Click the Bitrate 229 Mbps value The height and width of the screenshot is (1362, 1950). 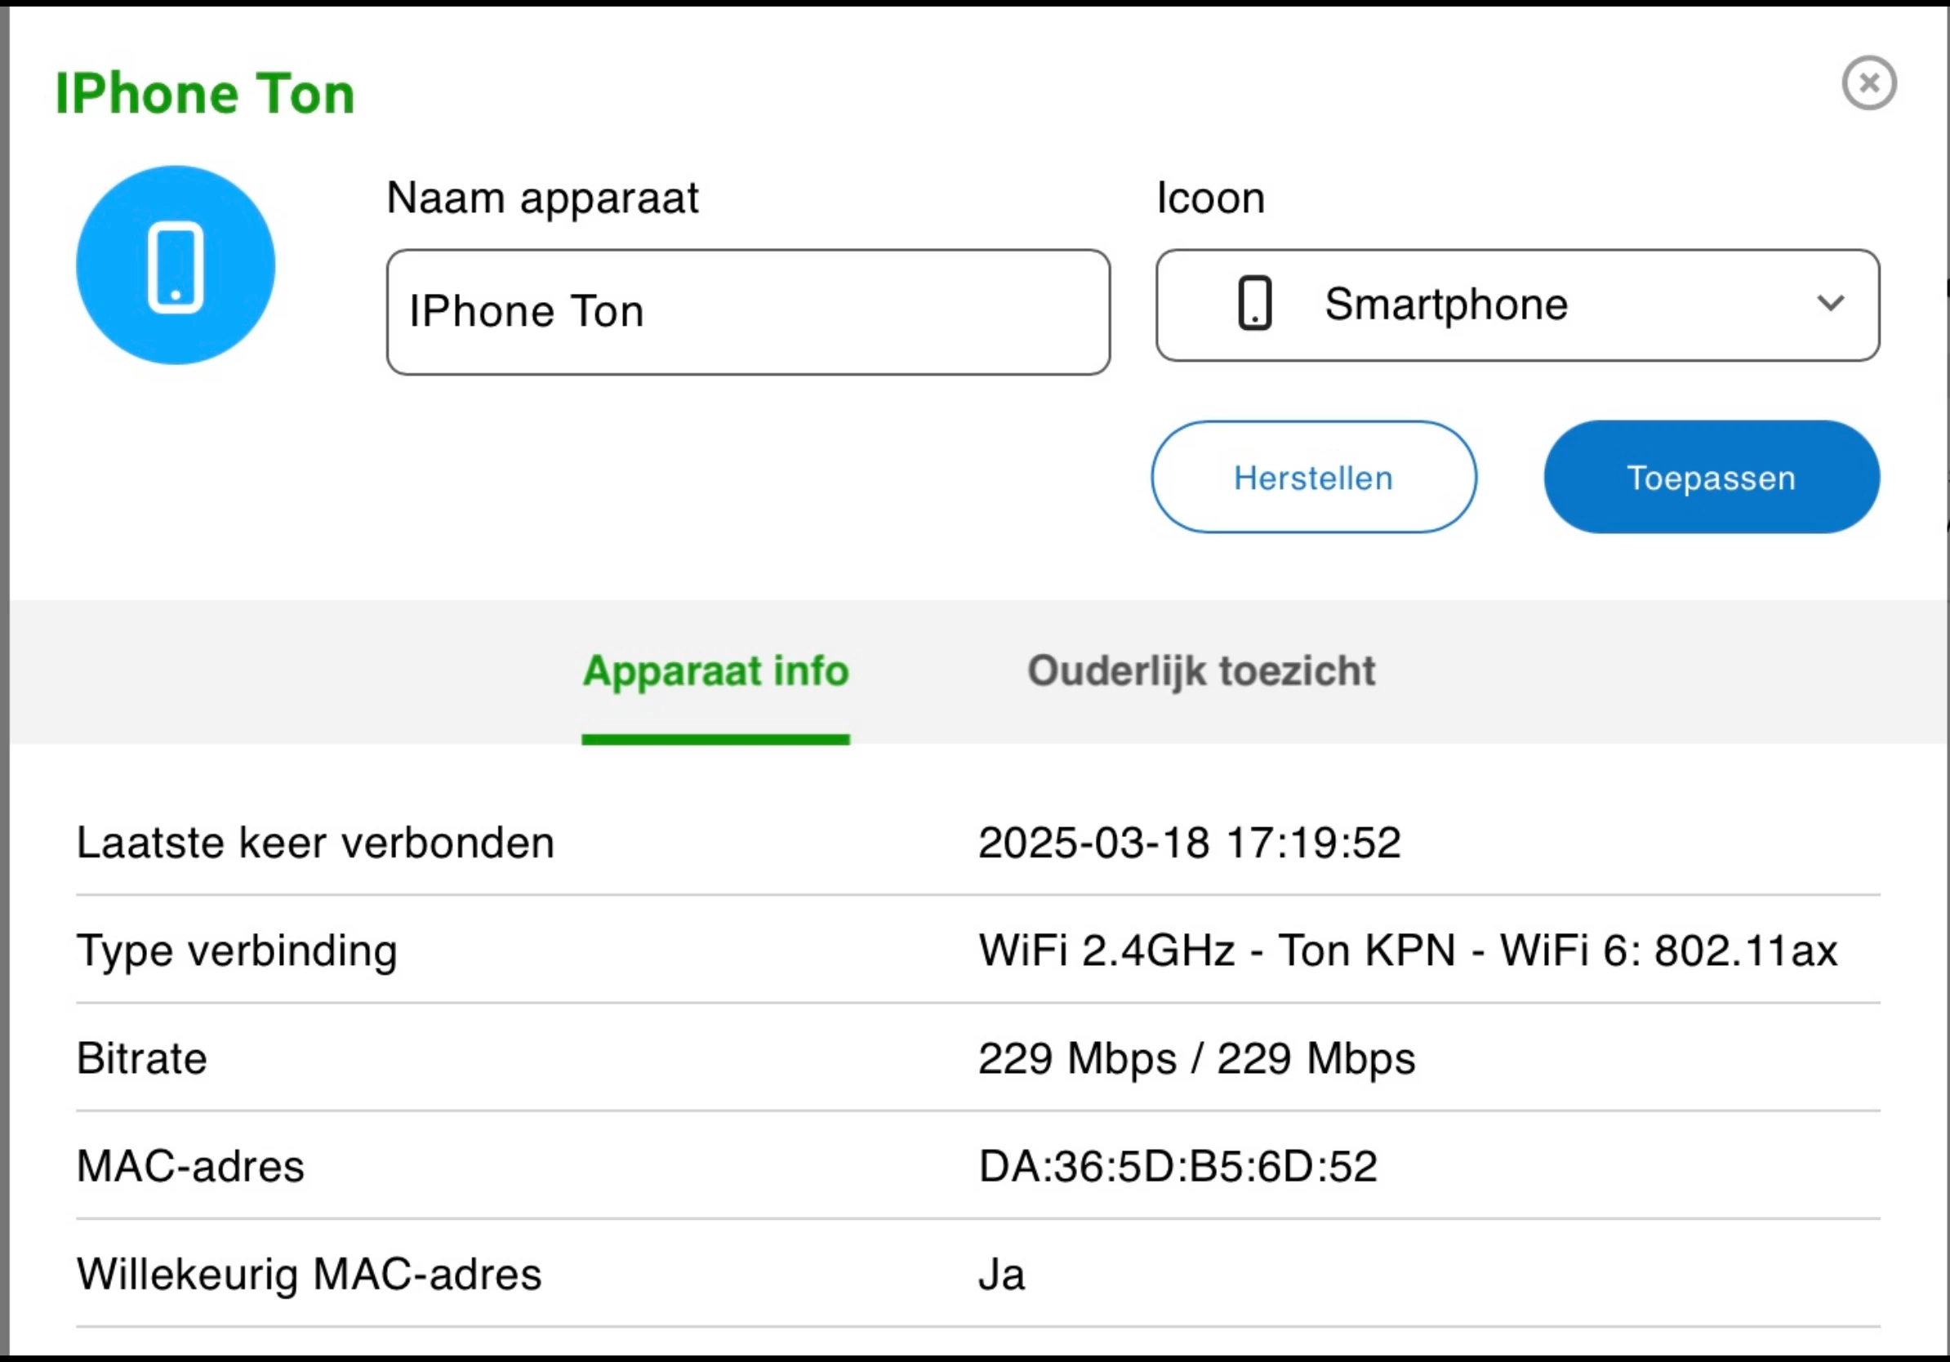click(1195, 1058)
